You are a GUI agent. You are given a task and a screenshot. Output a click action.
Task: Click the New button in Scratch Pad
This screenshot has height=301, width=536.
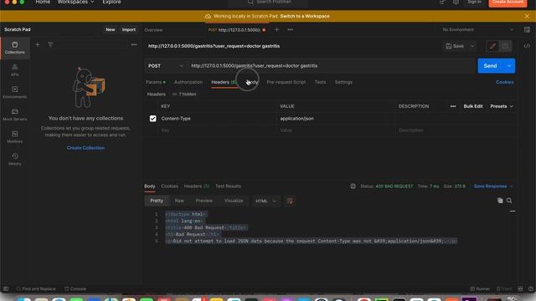[110, 30]
